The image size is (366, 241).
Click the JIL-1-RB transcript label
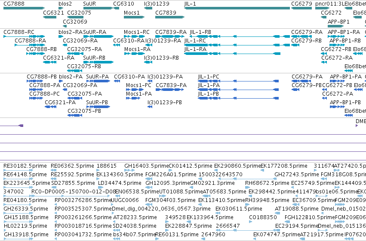[200, 32]
